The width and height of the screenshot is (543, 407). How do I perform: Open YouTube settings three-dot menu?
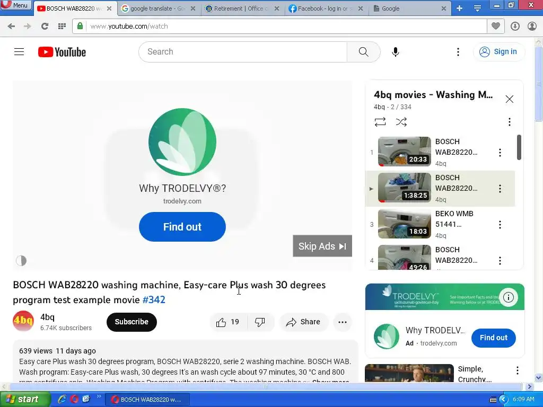458,52
